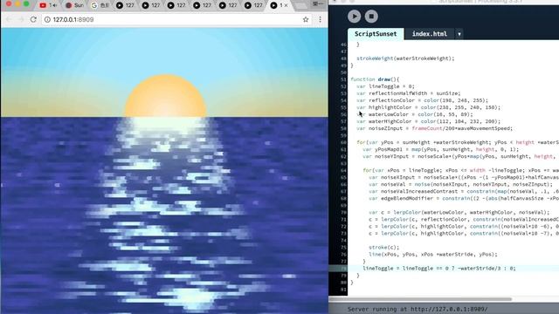
Task: Click the noiseZInput declaration line
Action: pos(435,128)
